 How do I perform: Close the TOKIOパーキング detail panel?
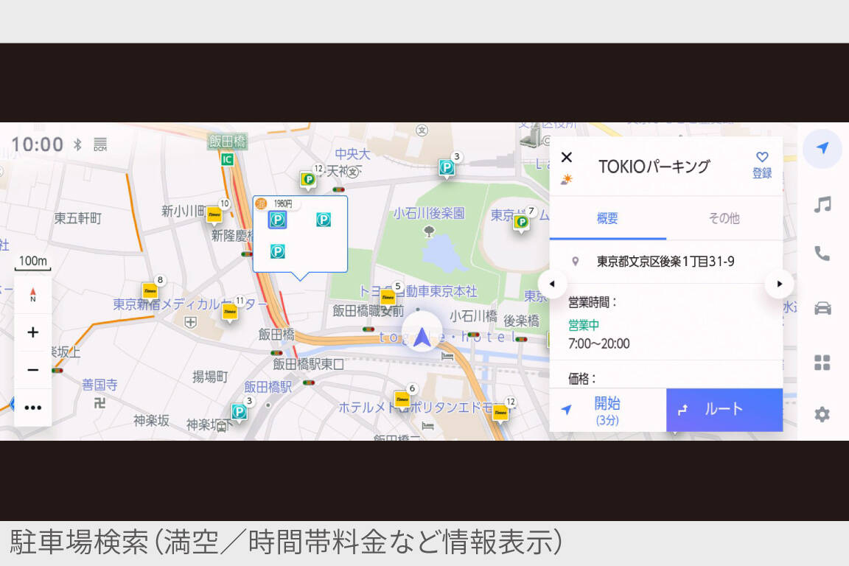point(566,157)
